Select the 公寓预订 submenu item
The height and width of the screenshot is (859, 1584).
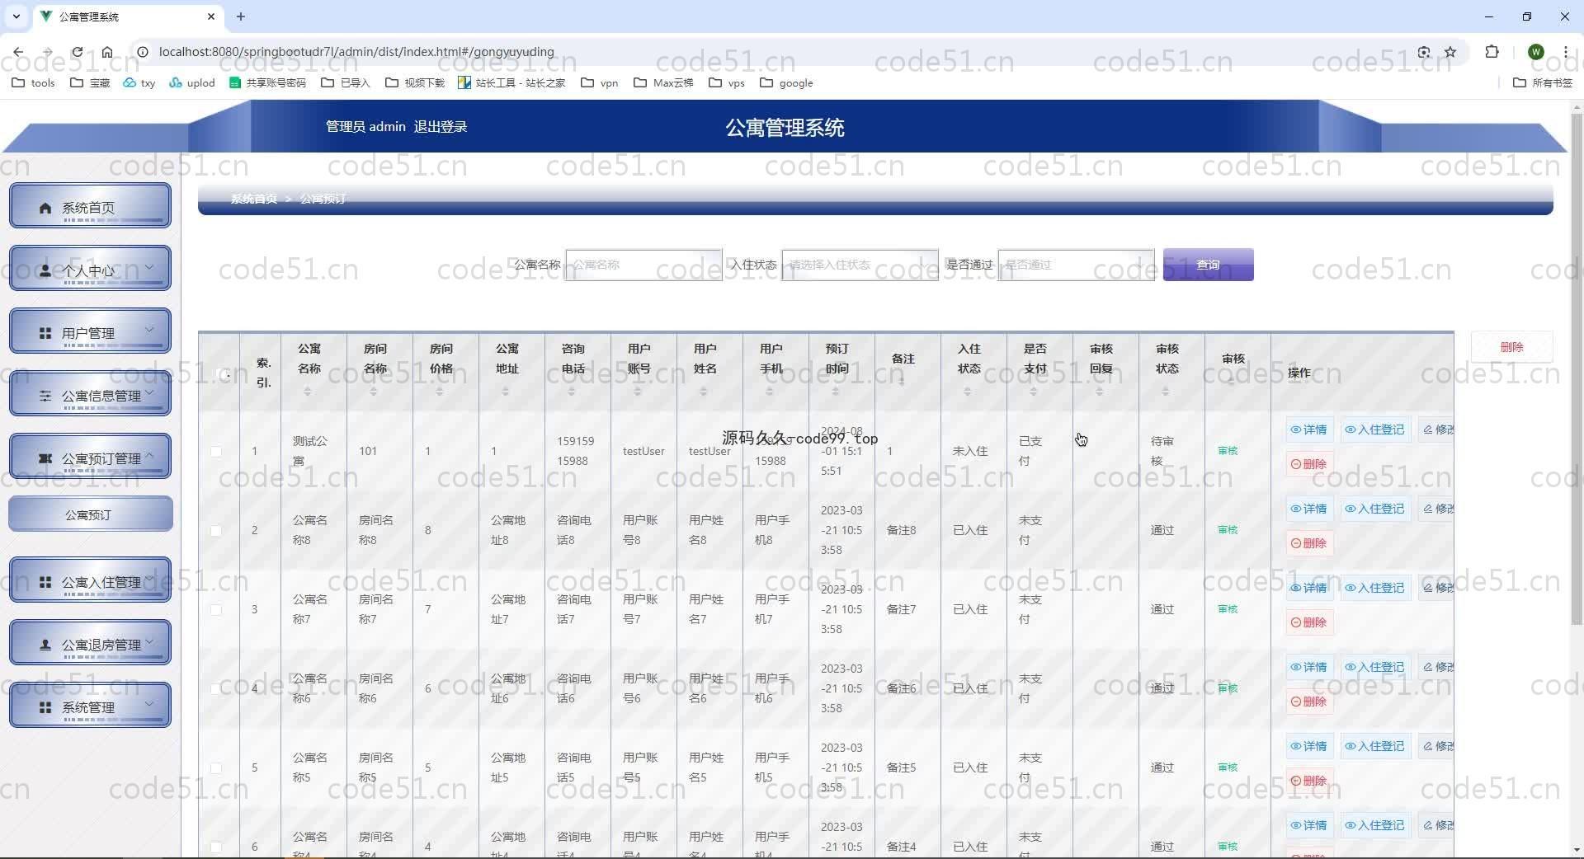tap(90, 514)
